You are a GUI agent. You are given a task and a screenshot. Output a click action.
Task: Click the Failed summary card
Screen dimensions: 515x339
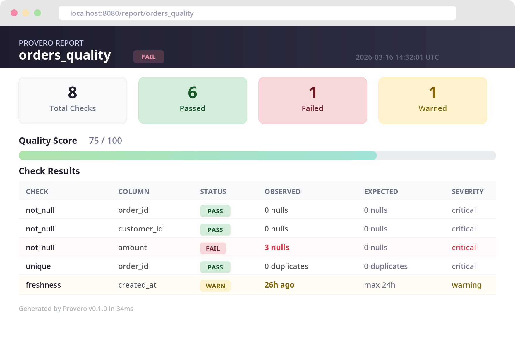(313, 100)
